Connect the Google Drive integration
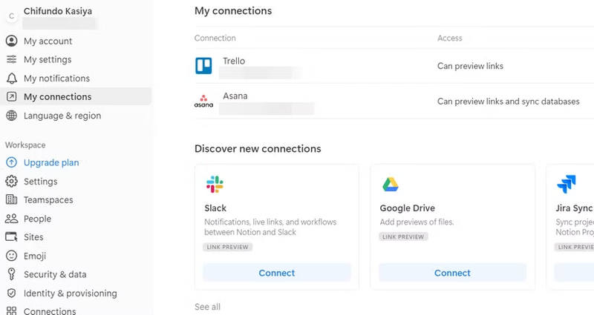Image resolution: width=594 pixels, height=315 pixels. (x=452, y=273)
